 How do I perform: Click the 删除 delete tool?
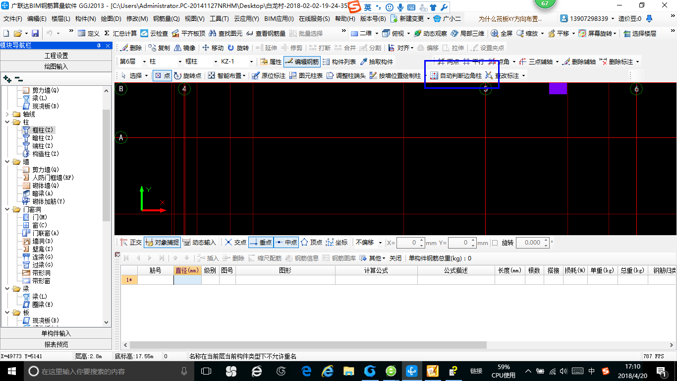pos(131,48)
